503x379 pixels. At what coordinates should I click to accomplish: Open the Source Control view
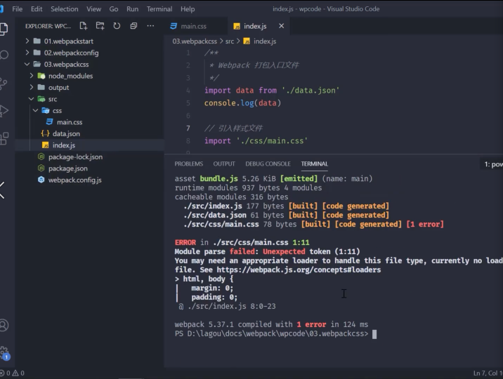(x=4, y=84)
